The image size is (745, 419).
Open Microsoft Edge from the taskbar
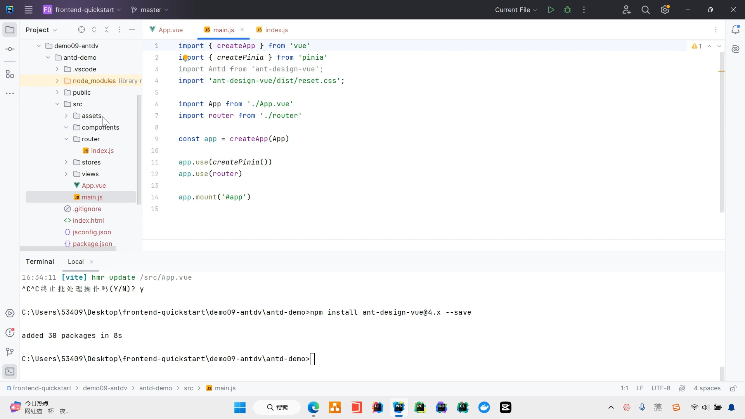pos(313,407)
